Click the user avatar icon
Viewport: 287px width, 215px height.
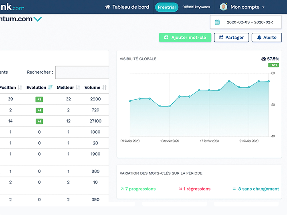coord(223,7)
